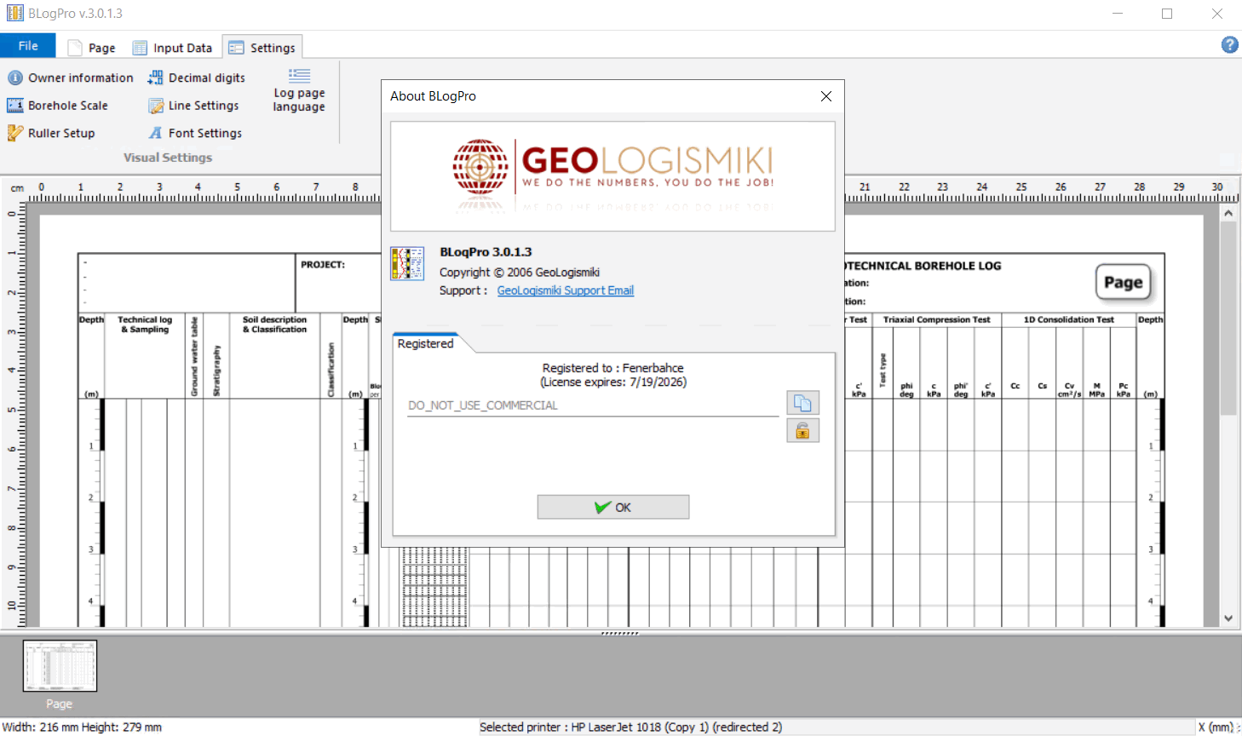Click the BLoqPro application icon beside version number

(x=407, y=263)
